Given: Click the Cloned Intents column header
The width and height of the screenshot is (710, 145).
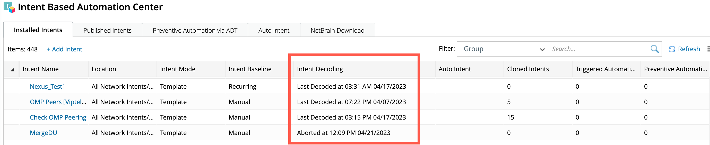Looking at the screenshot, I should point(528,69).
